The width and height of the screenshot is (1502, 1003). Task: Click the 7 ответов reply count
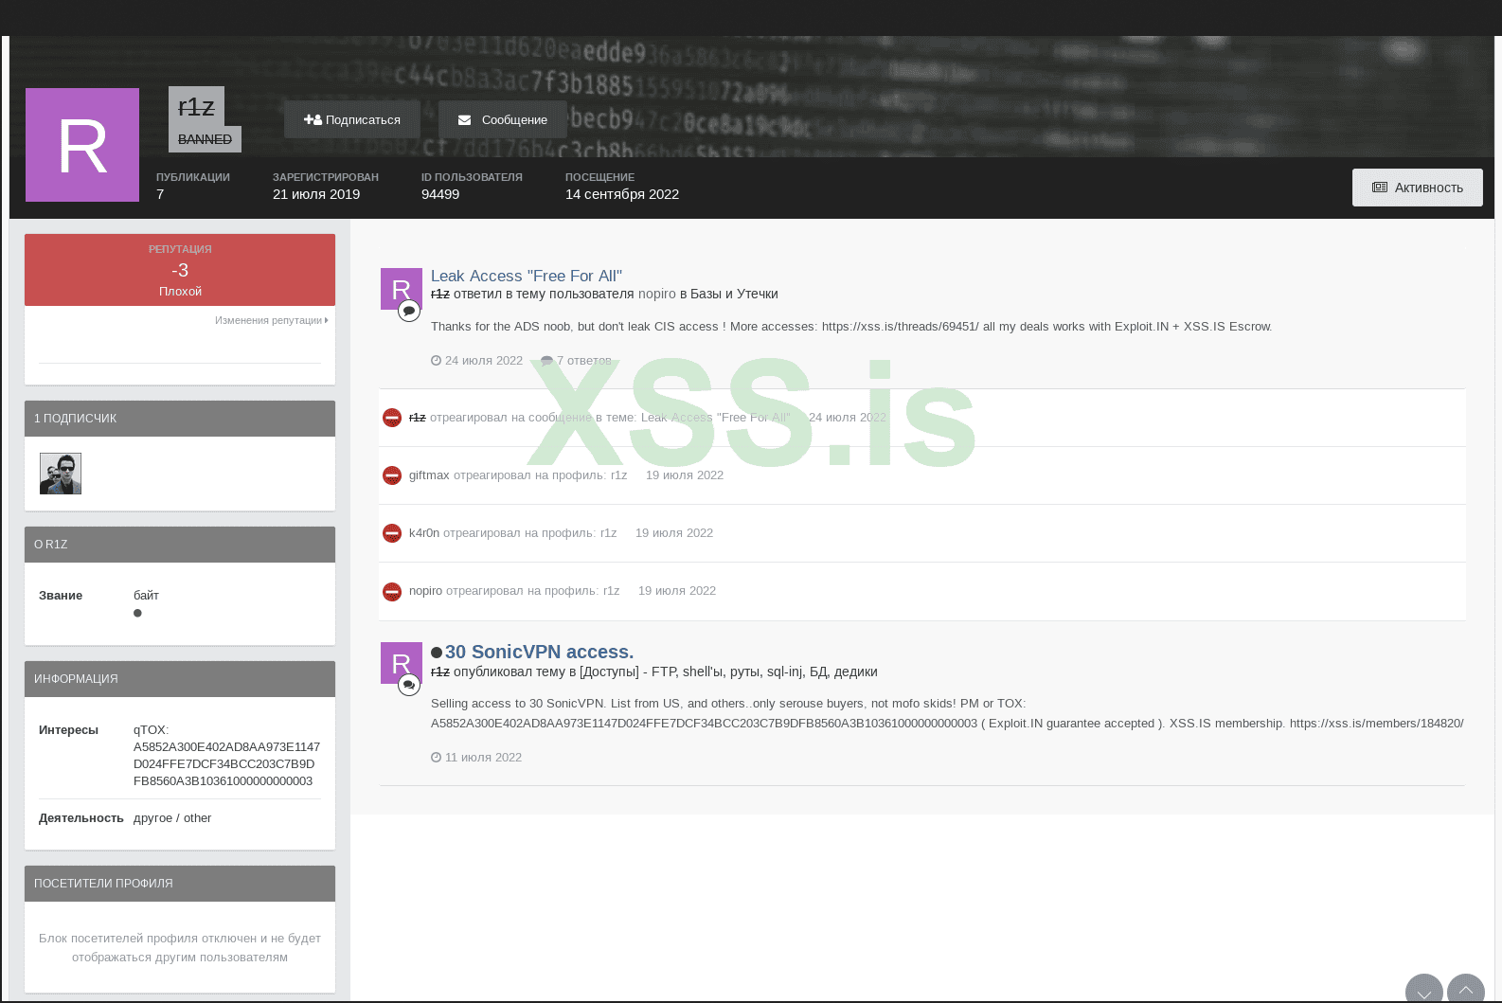(583, 361)
